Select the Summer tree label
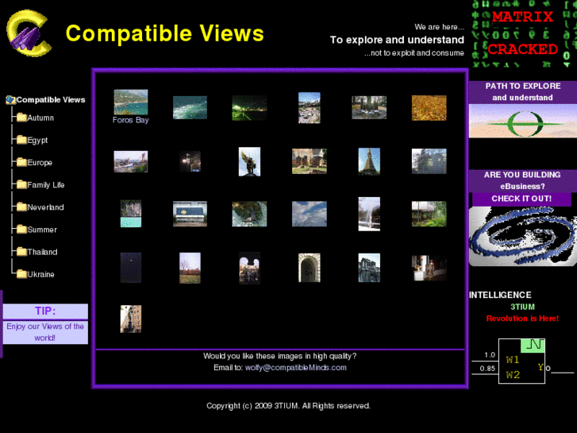The image size is (577, 433). click(42, 230)
